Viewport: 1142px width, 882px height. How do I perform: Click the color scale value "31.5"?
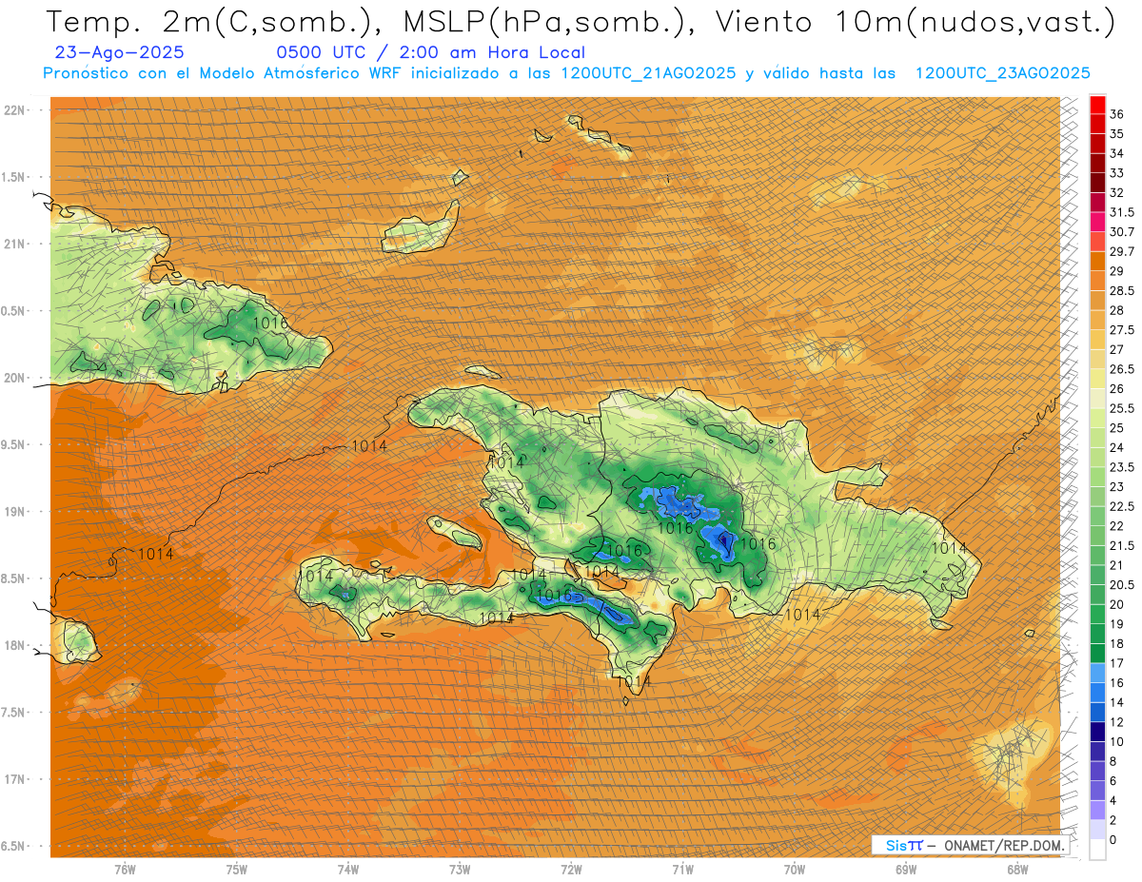1122,212
